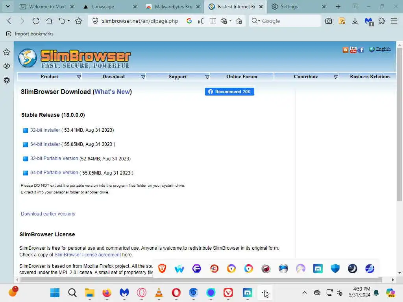
Task: Close the Fastest Internet Browser tab
Action: point(261,7)
